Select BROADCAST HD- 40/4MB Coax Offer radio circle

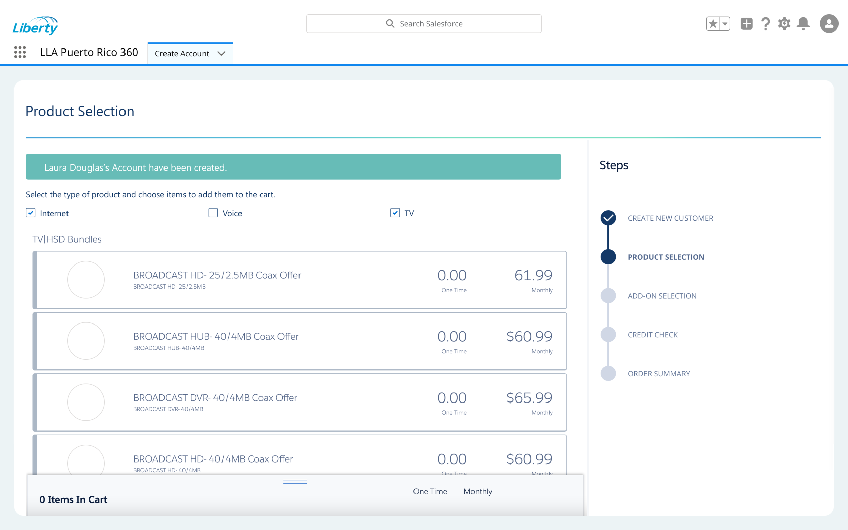(86, 460)
